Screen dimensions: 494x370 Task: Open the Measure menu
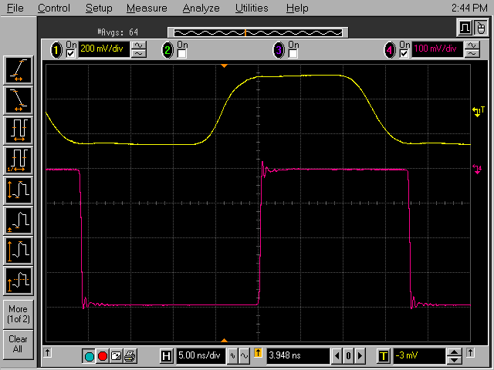click(x=147, y=8)
